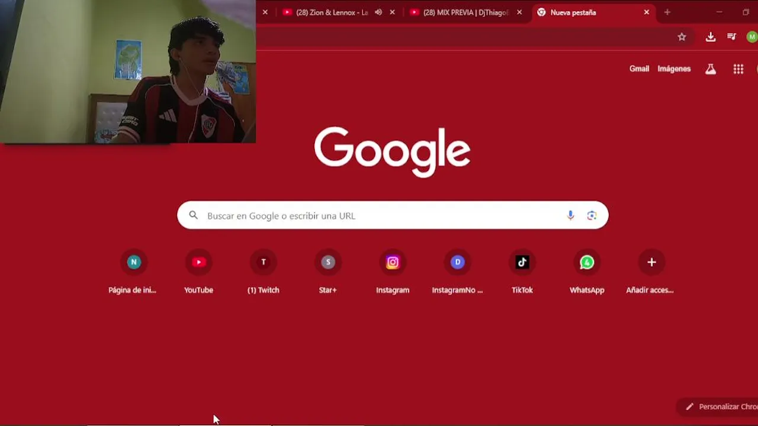Viewport: 758px width, 426px height.
Task: Search by image with Google Lens icon
Action: tap(592, 215)
